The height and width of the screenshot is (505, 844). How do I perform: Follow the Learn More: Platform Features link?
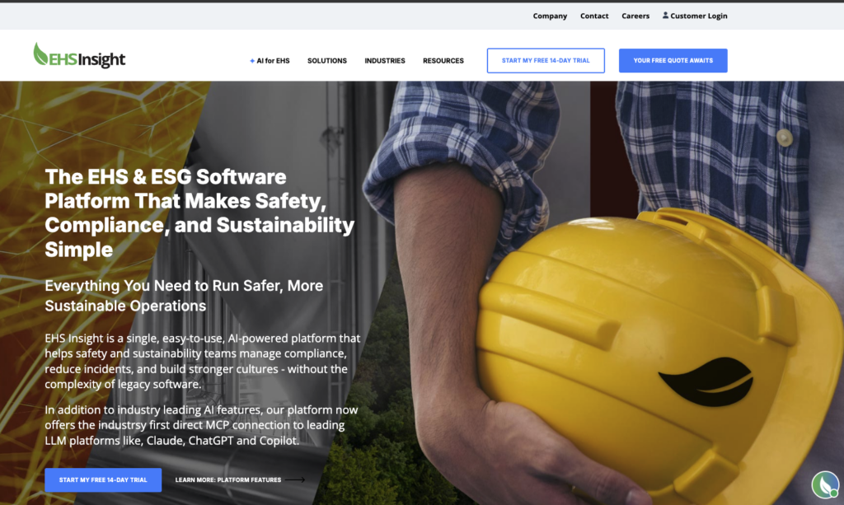click(x=228, y=479)
